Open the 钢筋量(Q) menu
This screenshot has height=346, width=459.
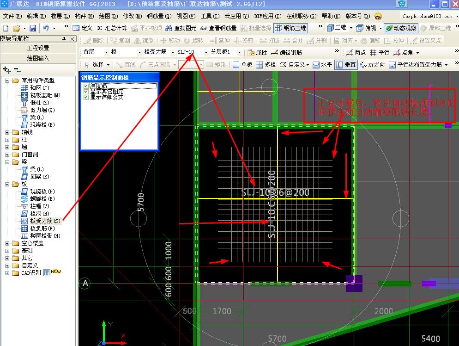[159, 16]
